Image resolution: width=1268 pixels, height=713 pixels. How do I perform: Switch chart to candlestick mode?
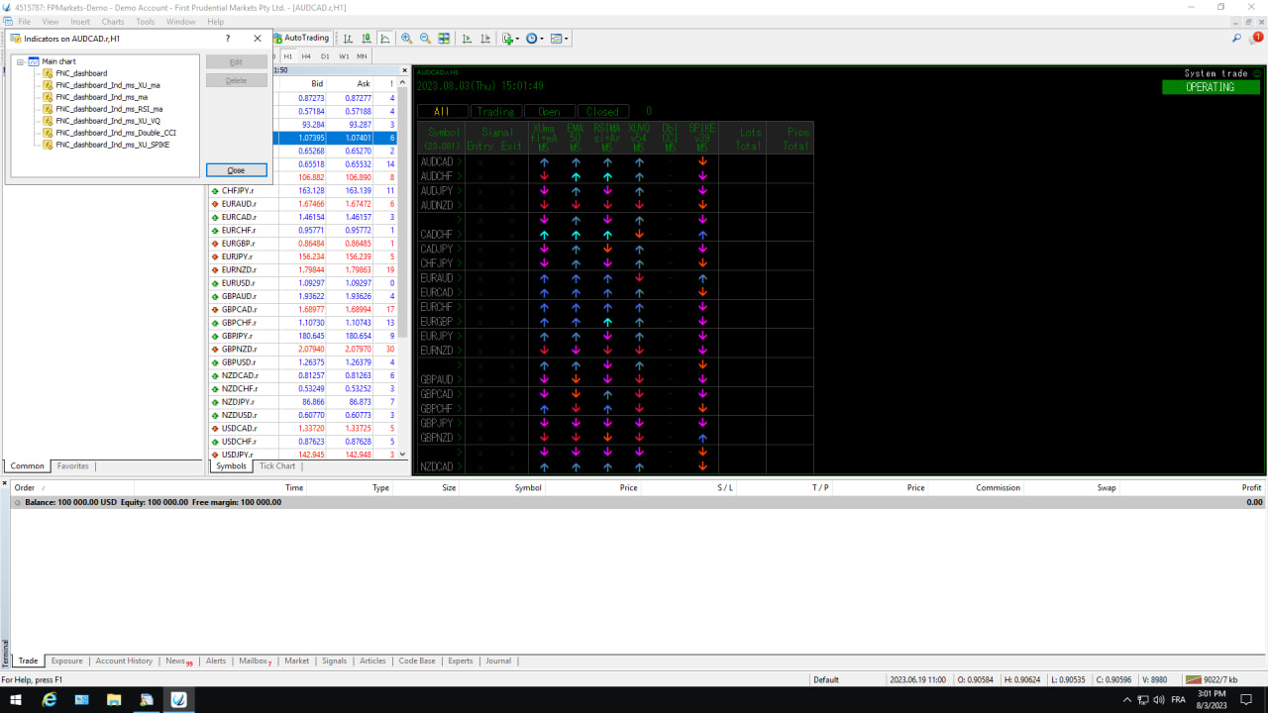point(367,39)
